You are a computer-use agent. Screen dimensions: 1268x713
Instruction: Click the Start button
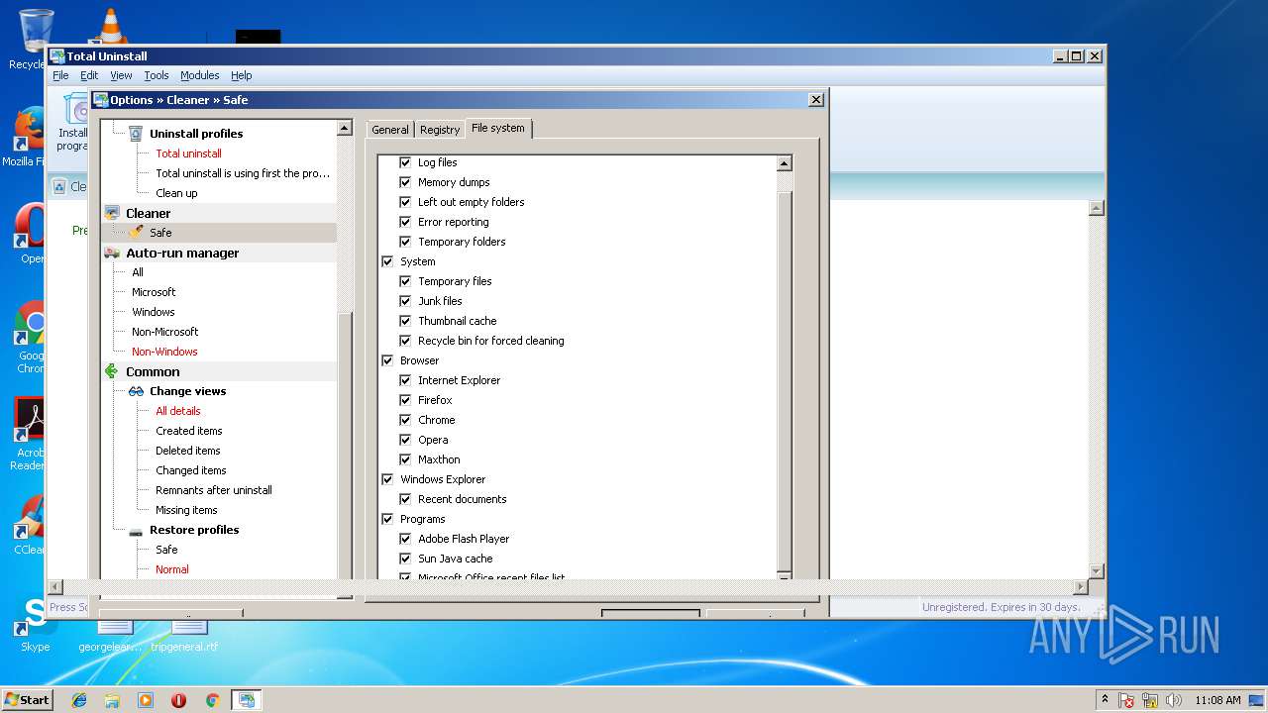point(27,700)
